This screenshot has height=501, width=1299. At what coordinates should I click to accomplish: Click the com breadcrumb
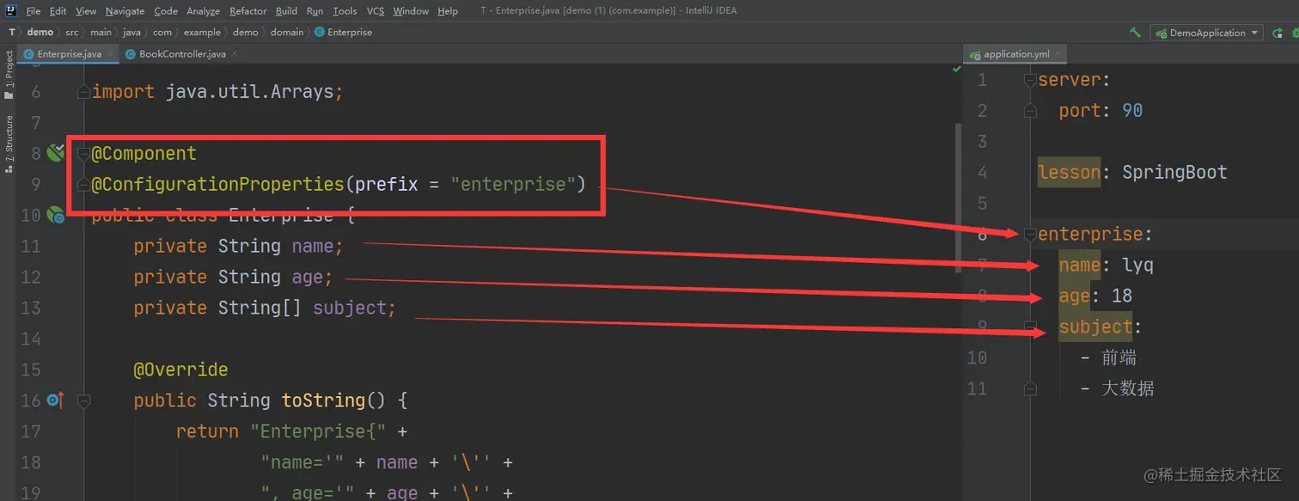[x=162, y=32]
